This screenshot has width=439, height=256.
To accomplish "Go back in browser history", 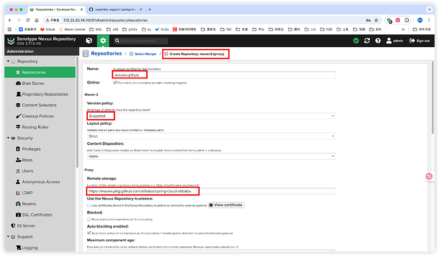I will [10, 20].
